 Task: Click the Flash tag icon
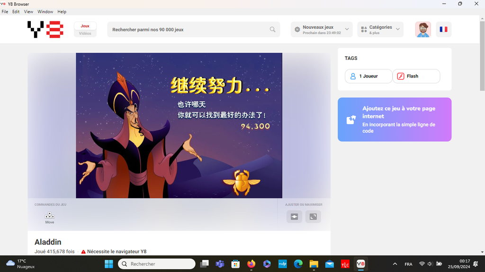pyautogui.click(x=401, y=76)
